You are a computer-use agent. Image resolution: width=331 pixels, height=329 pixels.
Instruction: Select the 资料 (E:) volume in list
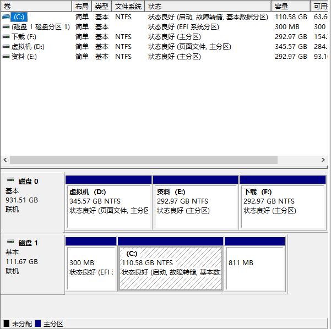tap(165, 57)
